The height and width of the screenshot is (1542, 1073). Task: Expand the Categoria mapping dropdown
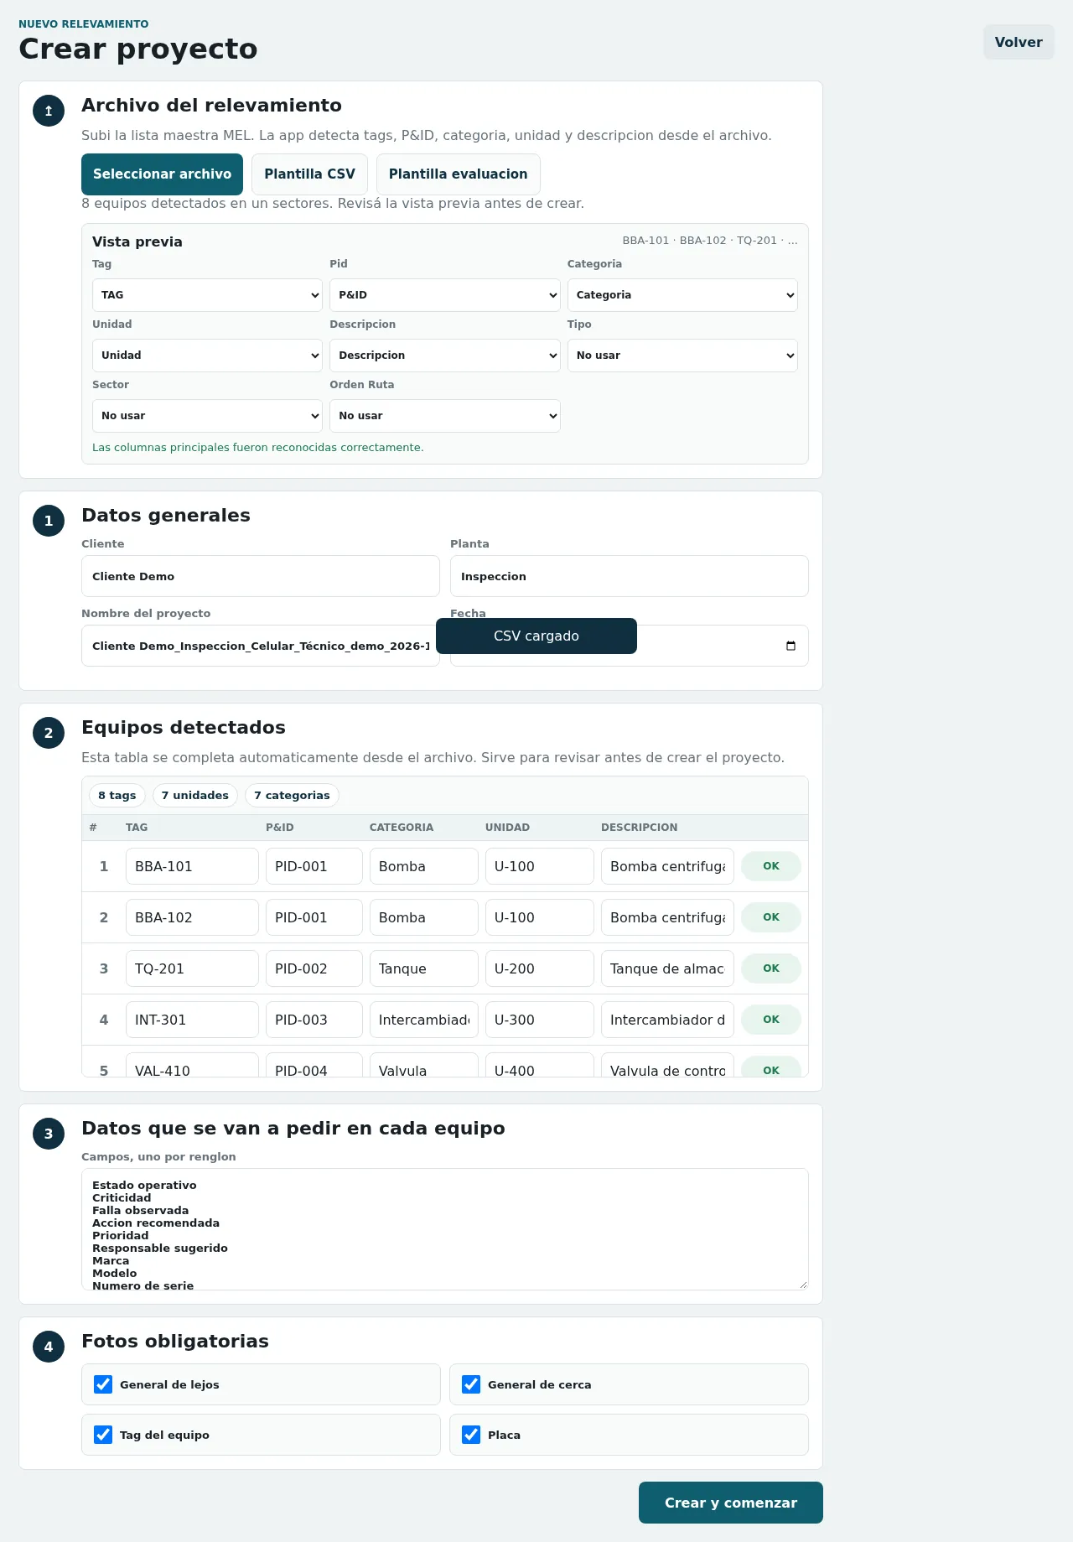682,295
